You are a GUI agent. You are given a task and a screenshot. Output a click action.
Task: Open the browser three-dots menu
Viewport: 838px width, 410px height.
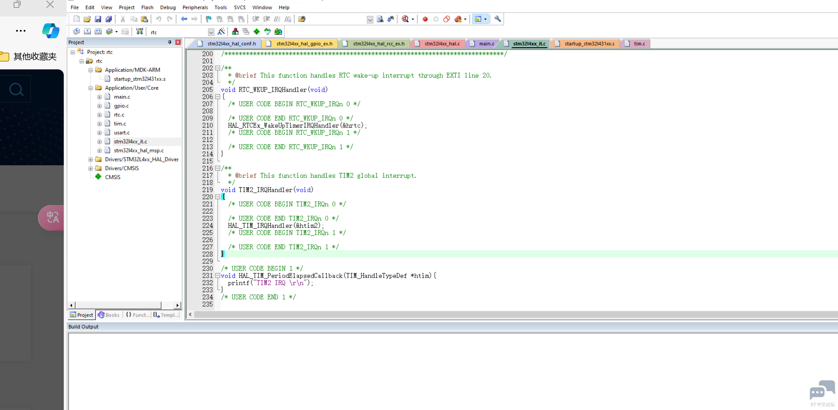[x=21, y=31]
